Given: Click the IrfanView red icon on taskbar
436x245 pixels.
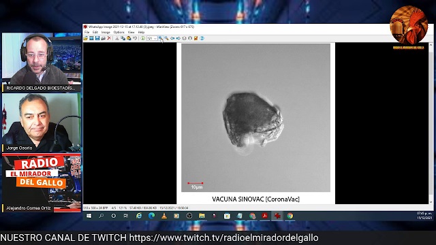Looking at the screenshot, I should click(277, 216).
